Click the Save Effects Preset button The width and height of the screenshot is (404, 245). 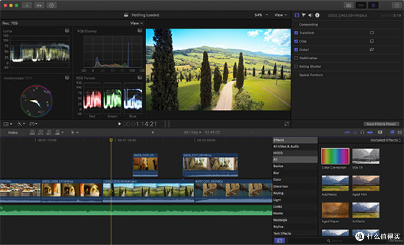[381, 124]
